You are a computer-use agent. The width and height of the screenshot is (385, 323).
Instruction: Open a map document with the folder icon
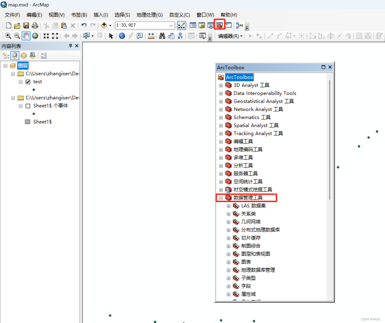pyautogui.click(x=17, y=25)
